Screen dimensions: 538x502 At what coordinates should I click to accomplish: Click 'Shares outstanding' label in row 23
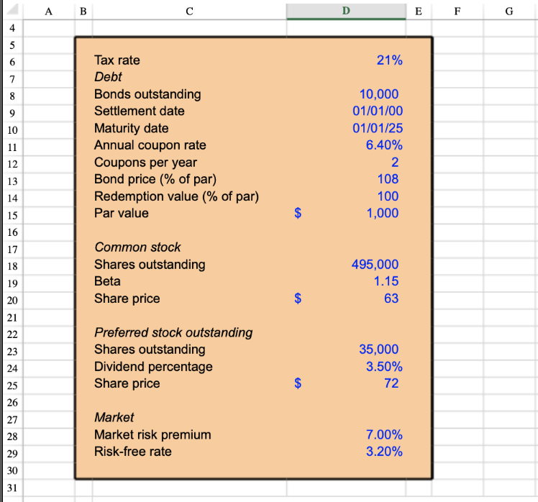[150, 350]
